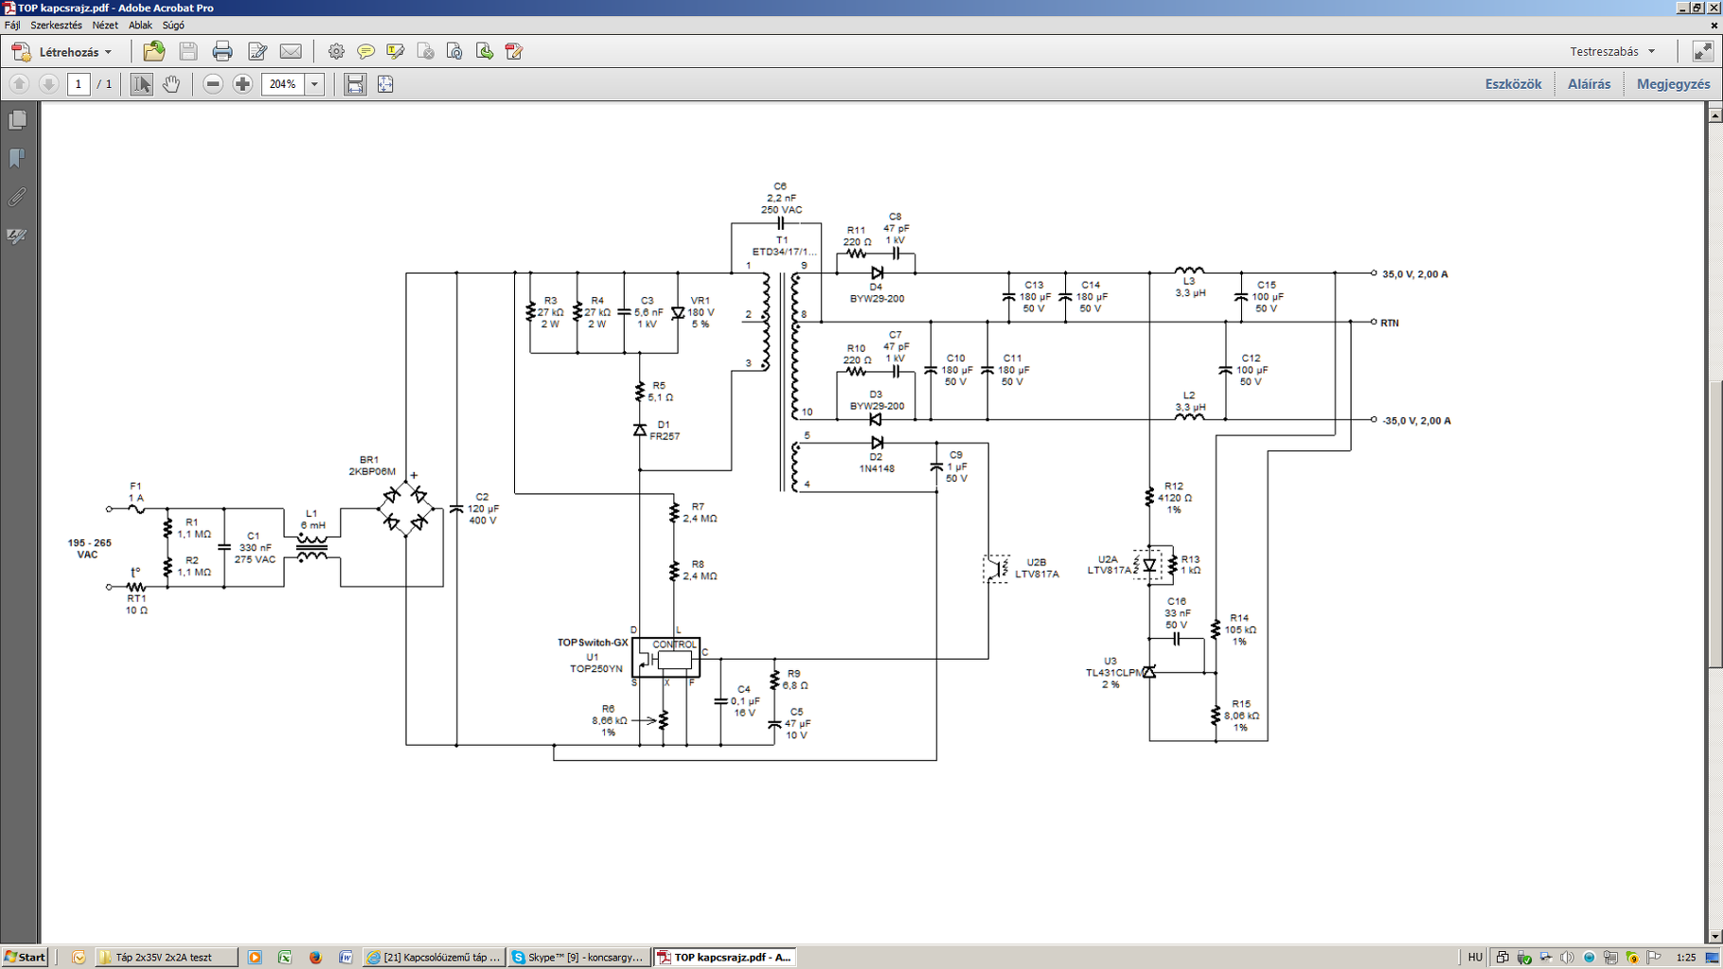Open the Ablak menu
The image size is (1723, 969).
pyautogui.click(x=140, y=26)
